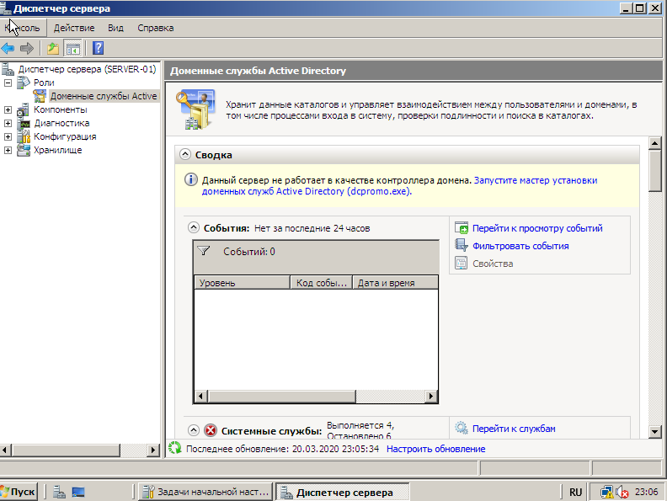
Task: Click the event filter funnel icon
Action: pos(204,251)
